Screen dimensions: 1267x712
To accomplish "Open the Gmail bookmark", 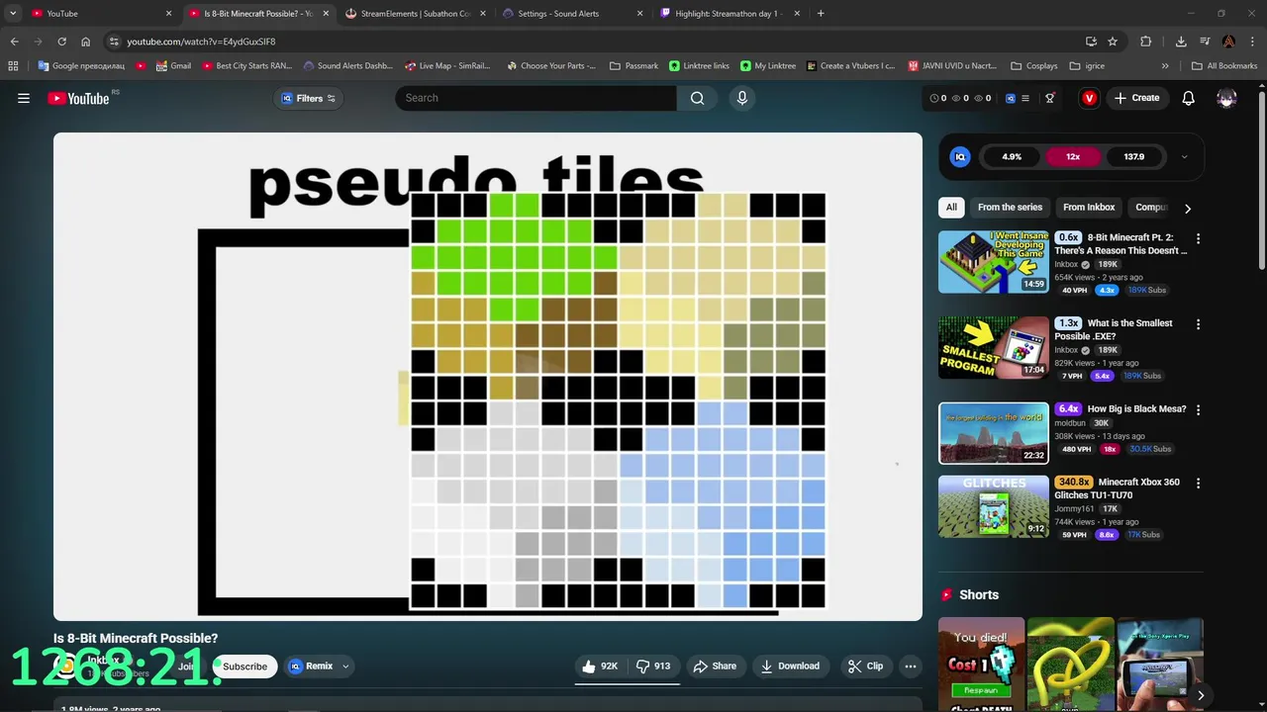I will [x=174, y=66].
